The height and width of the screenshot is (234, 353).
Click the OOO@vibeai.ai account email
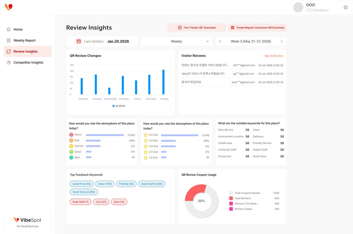click(317, 10)
